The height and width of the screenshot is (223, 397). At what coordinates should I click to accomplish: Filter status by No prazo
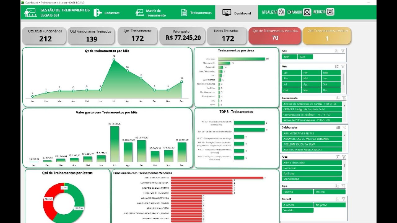pyautogui.click(x=330, y=205)
